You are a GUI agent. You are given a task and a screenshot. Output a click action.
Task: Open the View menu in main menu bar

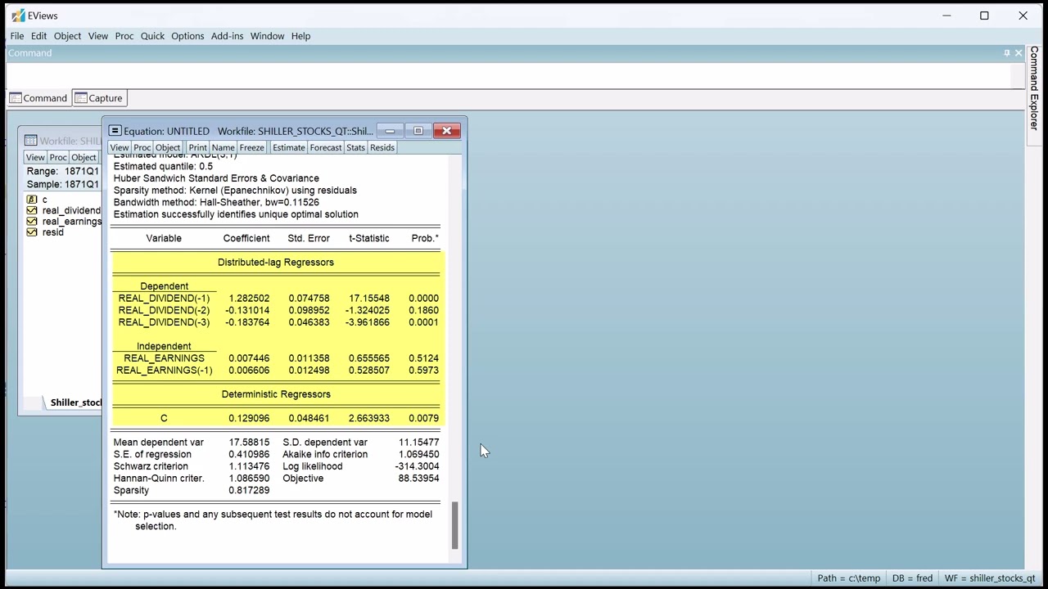click(98, 36)
